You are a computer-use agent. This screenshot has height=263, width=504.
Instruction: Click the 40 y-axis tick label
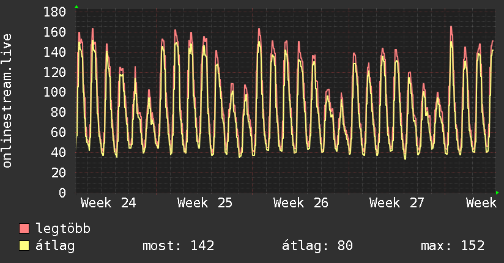pos(59,152)
